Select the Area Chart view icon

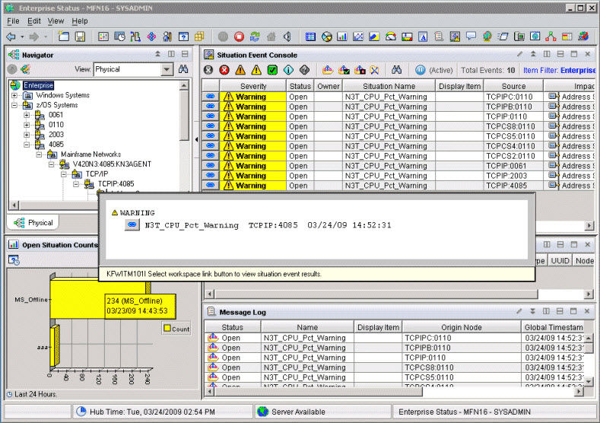coord(374,37)
